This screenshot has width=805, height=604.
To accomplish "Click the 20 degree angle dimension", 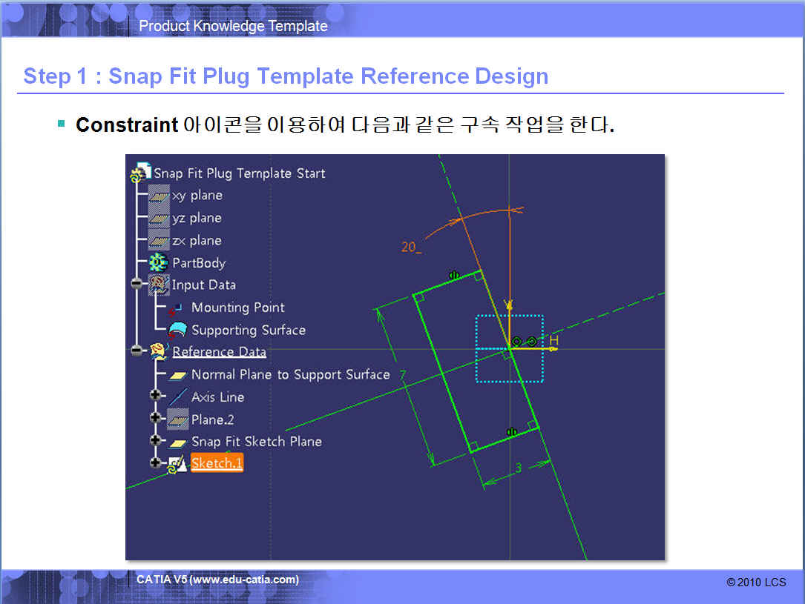I will tap(410, 248).
